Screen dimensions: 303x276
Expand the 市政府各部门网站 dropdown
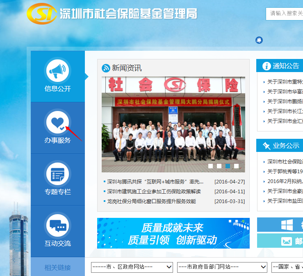click(x=222, y=267)
